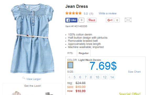Viewport: 146px width, 95px height.
Task: Click the View Larger link
Action: (x=34, y=79)
